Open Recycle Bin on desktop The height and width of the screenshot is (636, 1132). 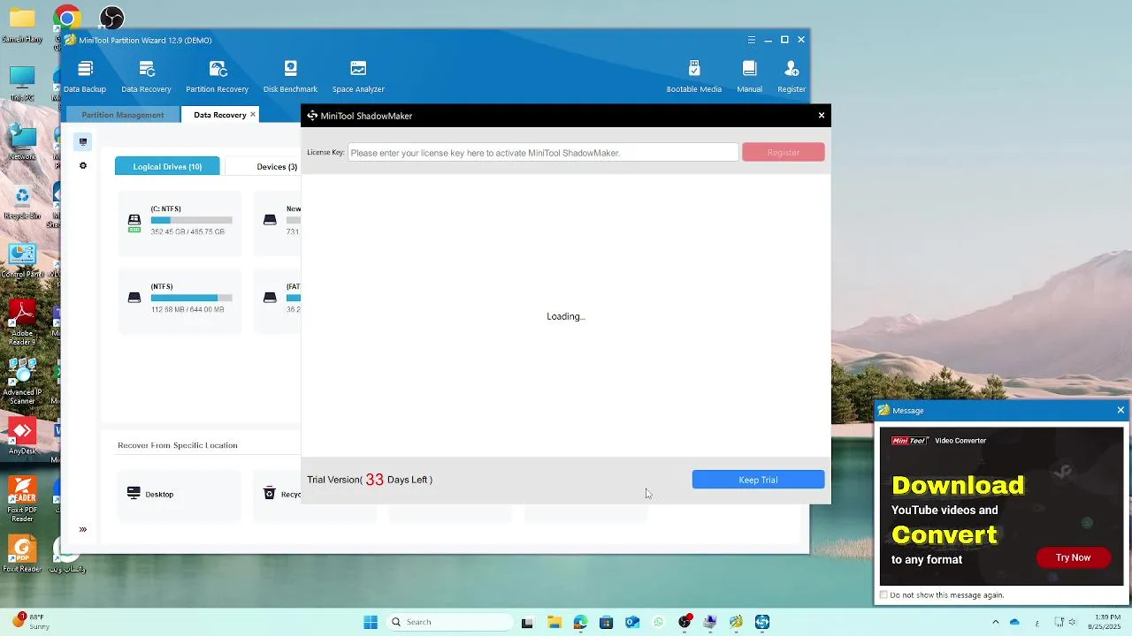[22, 203]
